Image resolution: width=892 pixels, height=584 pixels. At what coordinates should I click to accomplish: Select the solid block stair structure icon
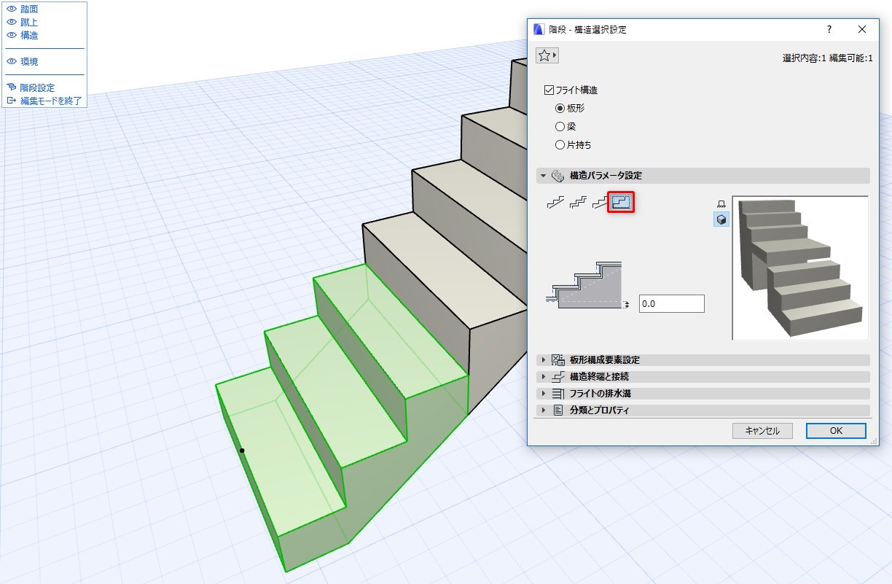pyautogui.click(x=622, y=203)
